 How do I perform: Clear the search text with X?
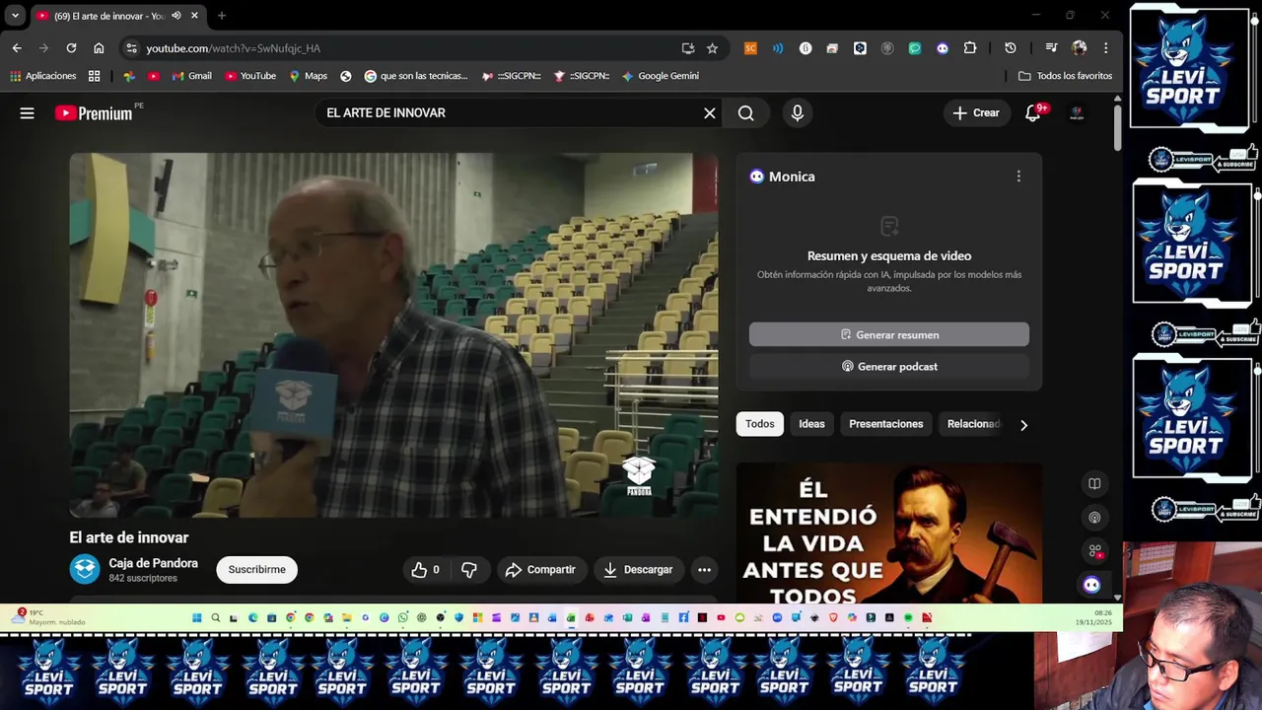click(709, 113)
